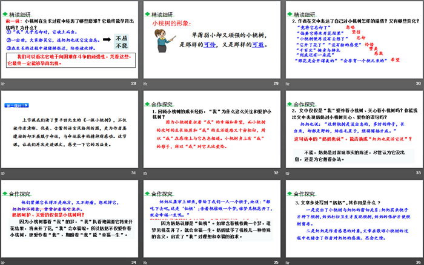Click animation star icon under slide 34
424x265 pixels.
tap(3, 263)
